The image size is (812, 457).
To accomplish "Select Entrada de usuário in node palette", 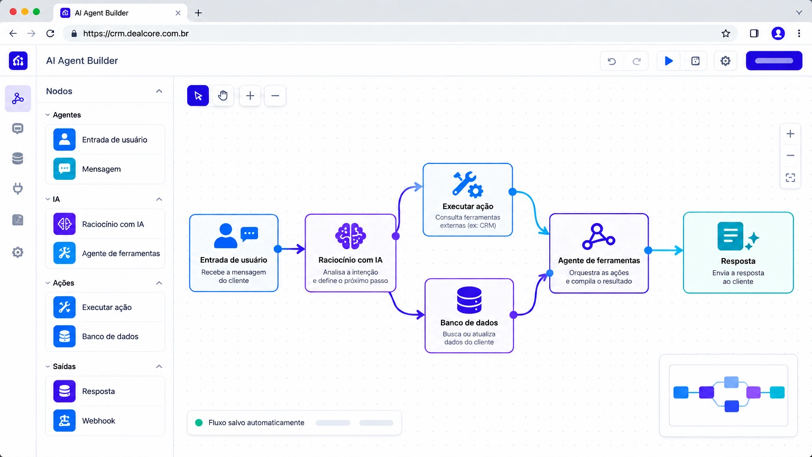I will (105, 140).
